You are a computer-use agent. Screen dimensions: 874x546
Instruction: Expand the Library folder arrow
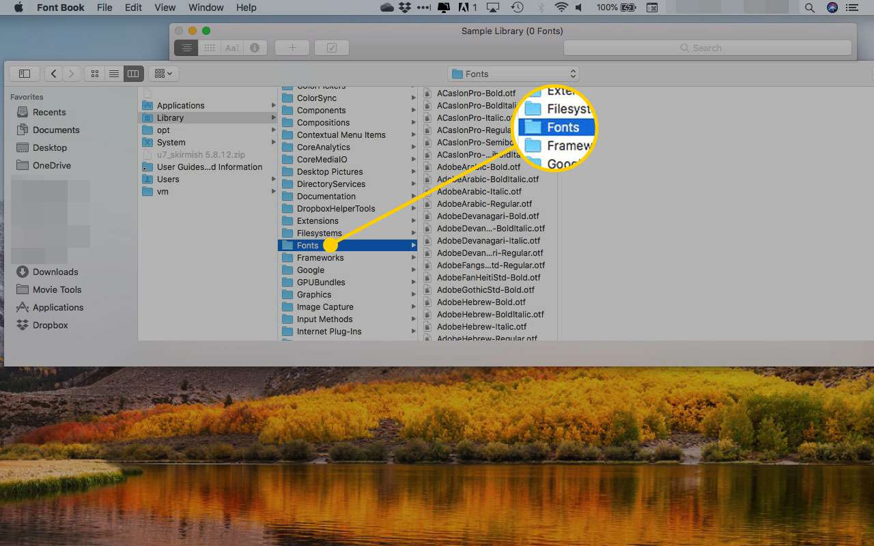click(273, 117)
